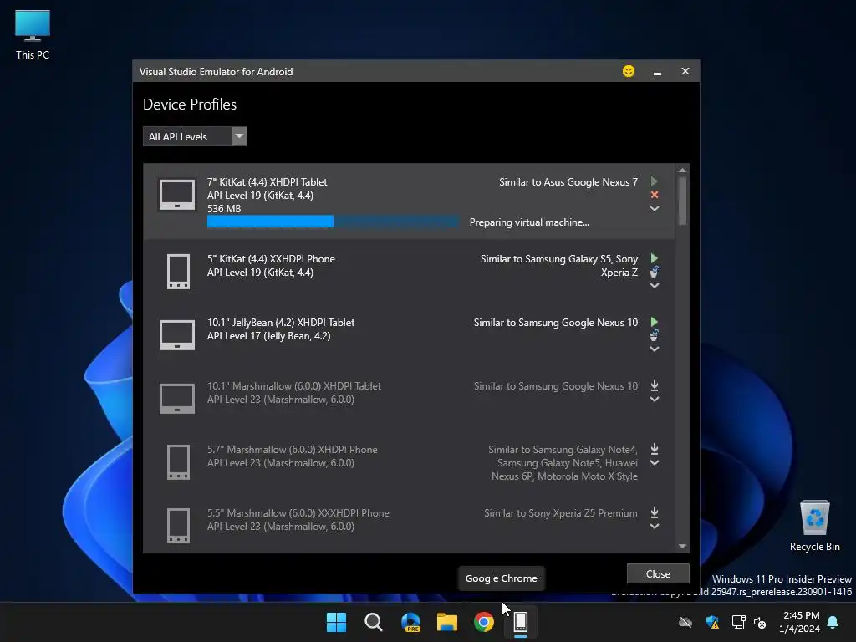Download the 10.1" Marshmallow XHDPI Tablet profile
This screenshot has height=642, width=856.
(654, 386)
